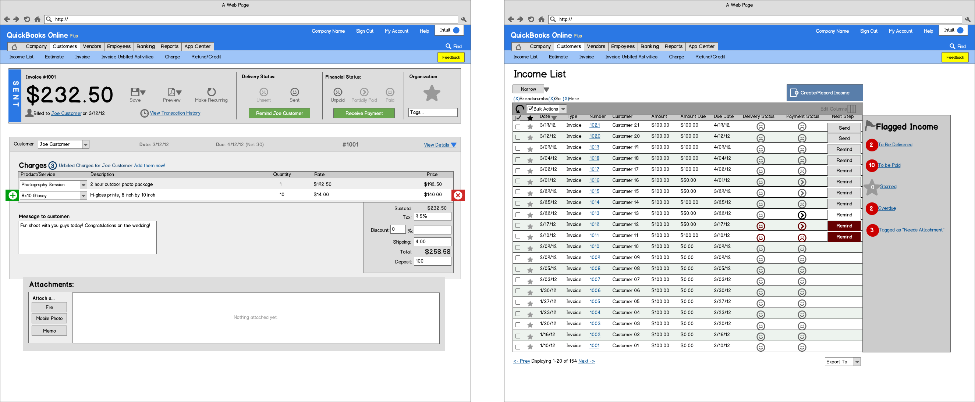Star the invoice 1012 row
Viewport: 975px width, 402px height.
pos(530,226)
